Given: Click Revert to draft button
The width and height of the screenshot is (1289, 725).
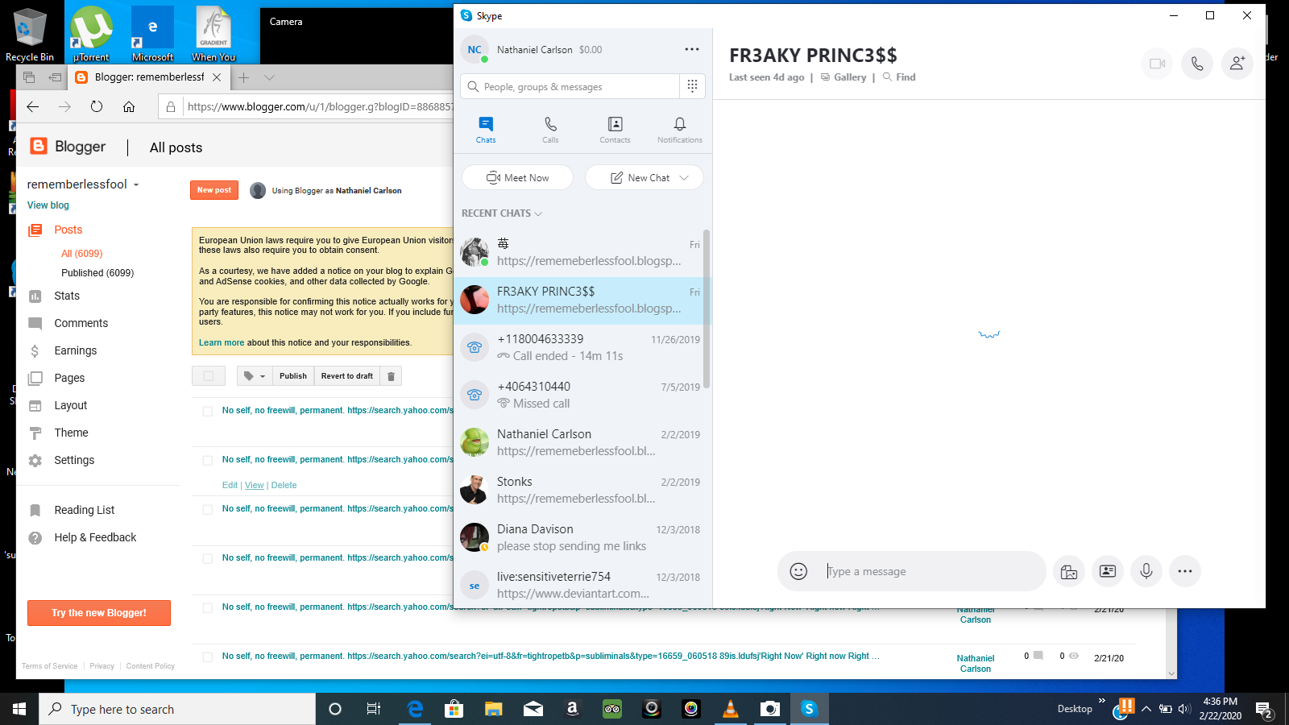Looking at the screenshot, I should click(347, 375).
